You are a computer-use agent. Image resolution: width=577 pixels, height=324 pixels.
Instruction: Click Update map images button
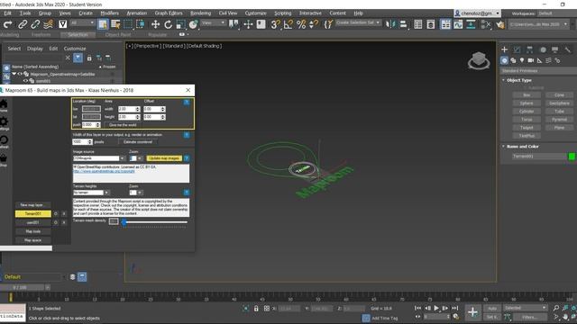click(x=164, y=158)
